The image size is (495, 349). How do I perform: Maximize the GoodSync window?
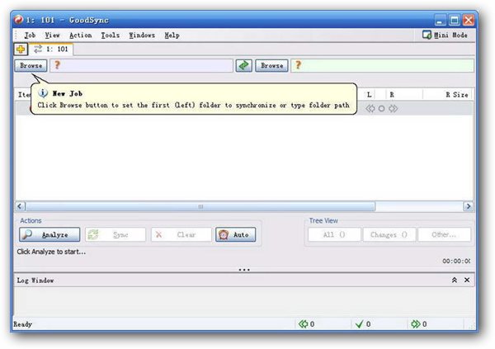tap(455, 20)
